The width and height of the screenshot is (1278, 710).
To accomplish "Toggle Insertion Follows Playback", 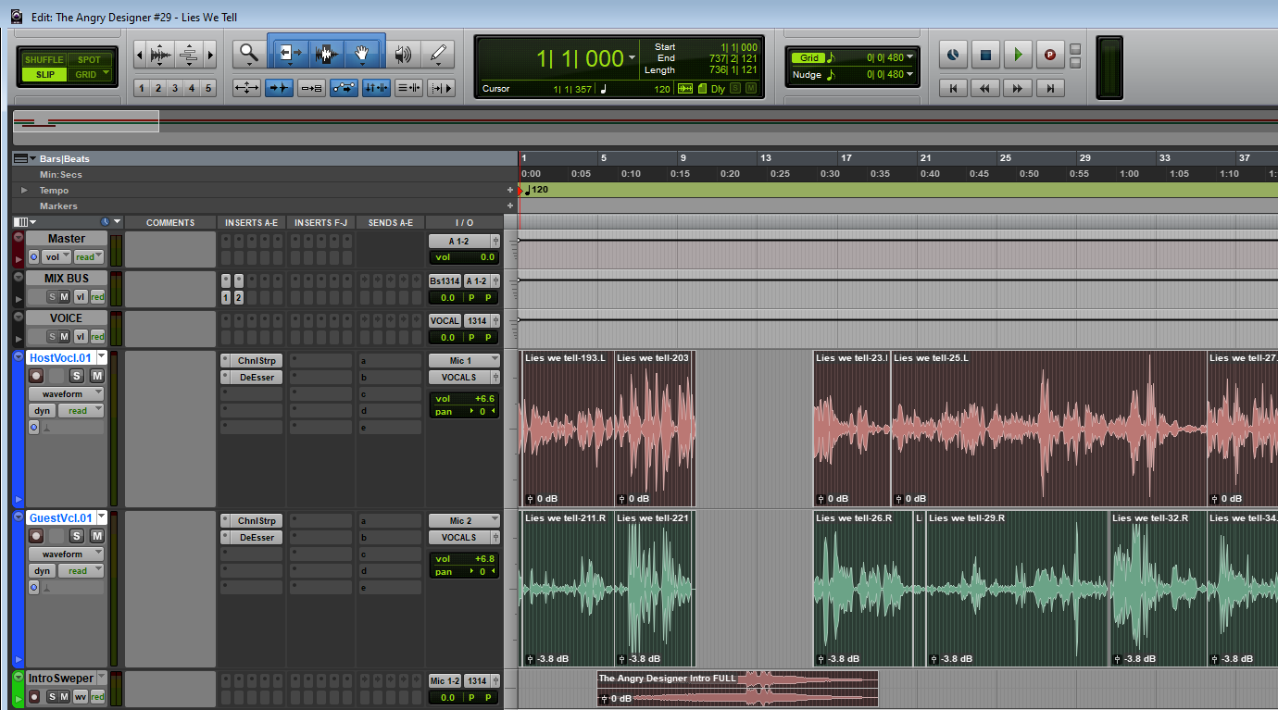I will 440,88.
